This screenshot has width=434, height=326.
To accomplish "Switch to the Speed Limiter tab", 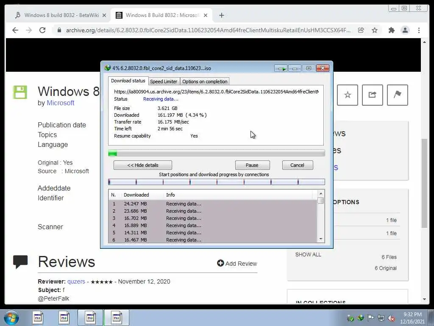I will click(x=164, y=81).
